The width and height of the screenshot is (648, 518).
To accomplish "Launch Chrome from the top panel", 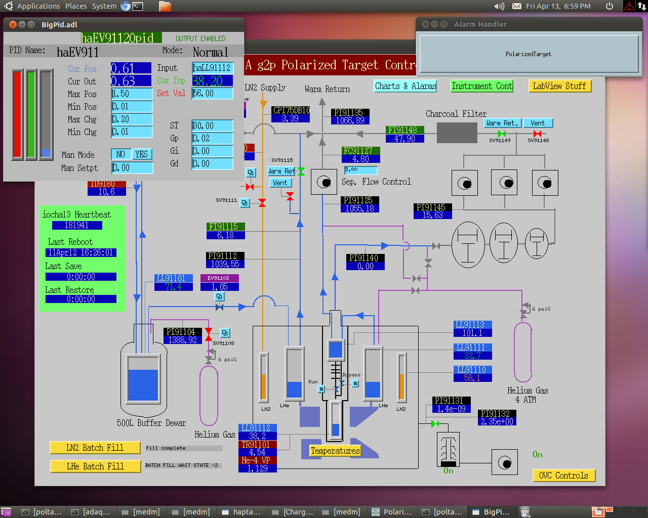I will point(126,6).
